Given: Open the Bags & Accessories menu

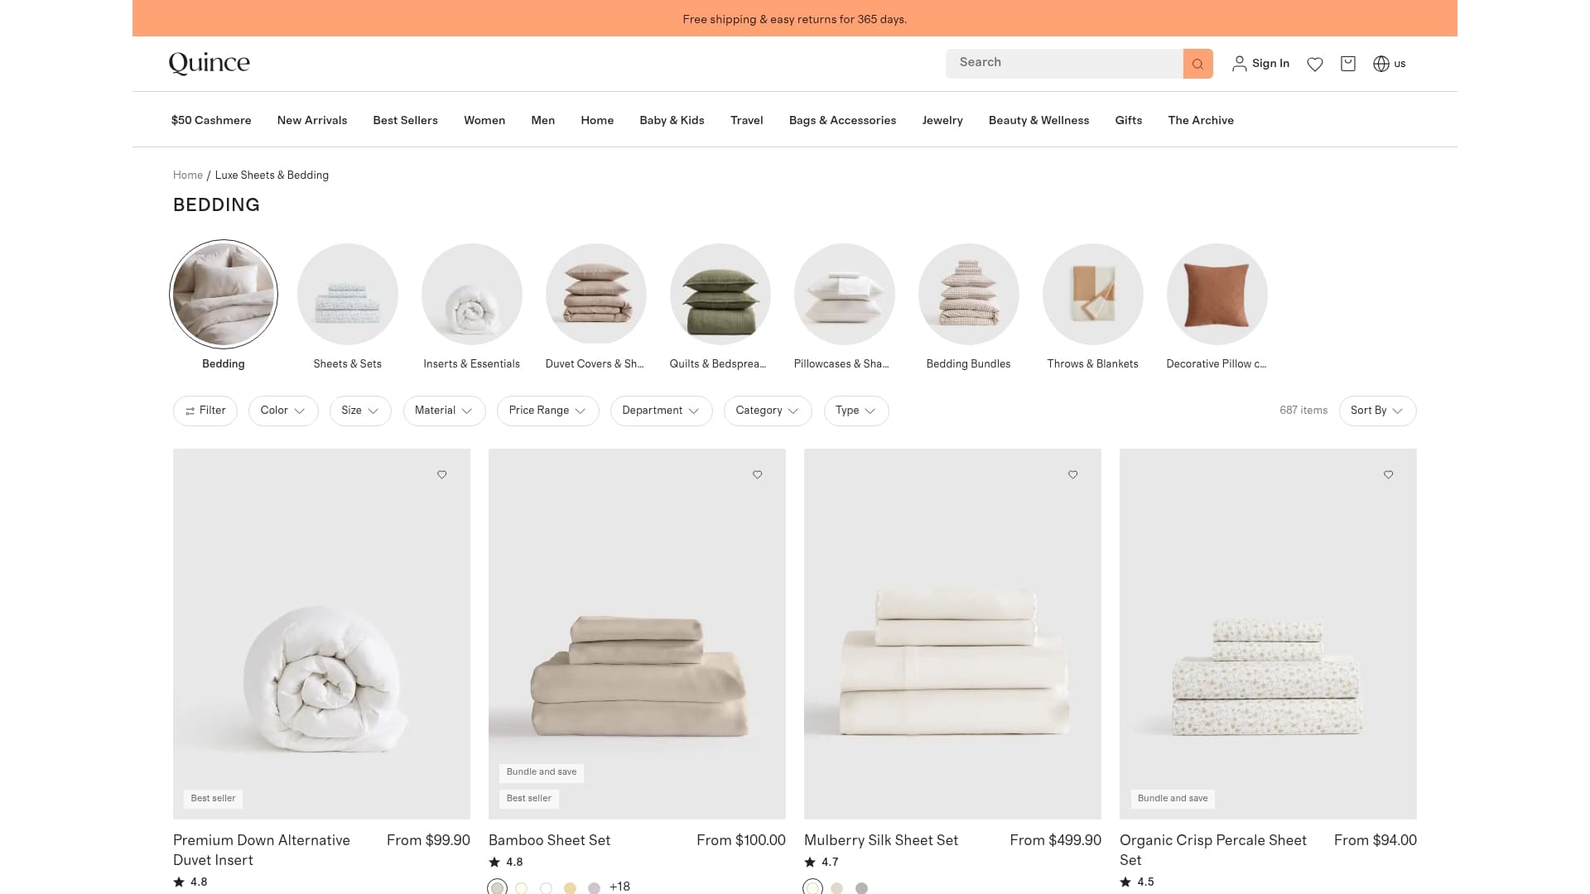Looking at the screenshot, I should (x=842, y=120).
